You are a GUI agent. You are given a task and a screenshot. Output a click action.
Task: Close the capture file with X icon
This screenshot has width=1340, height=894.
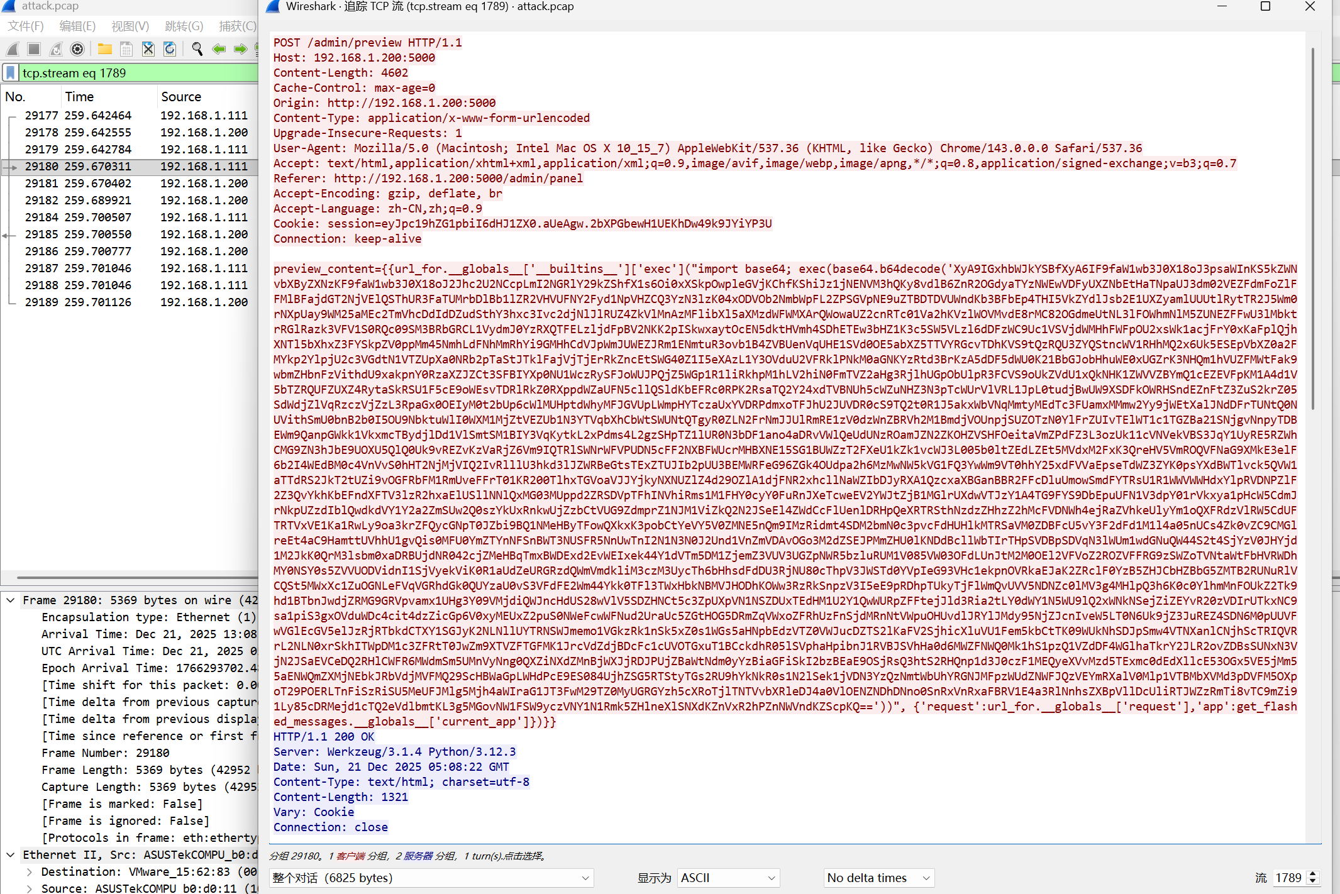pos(148,49)
